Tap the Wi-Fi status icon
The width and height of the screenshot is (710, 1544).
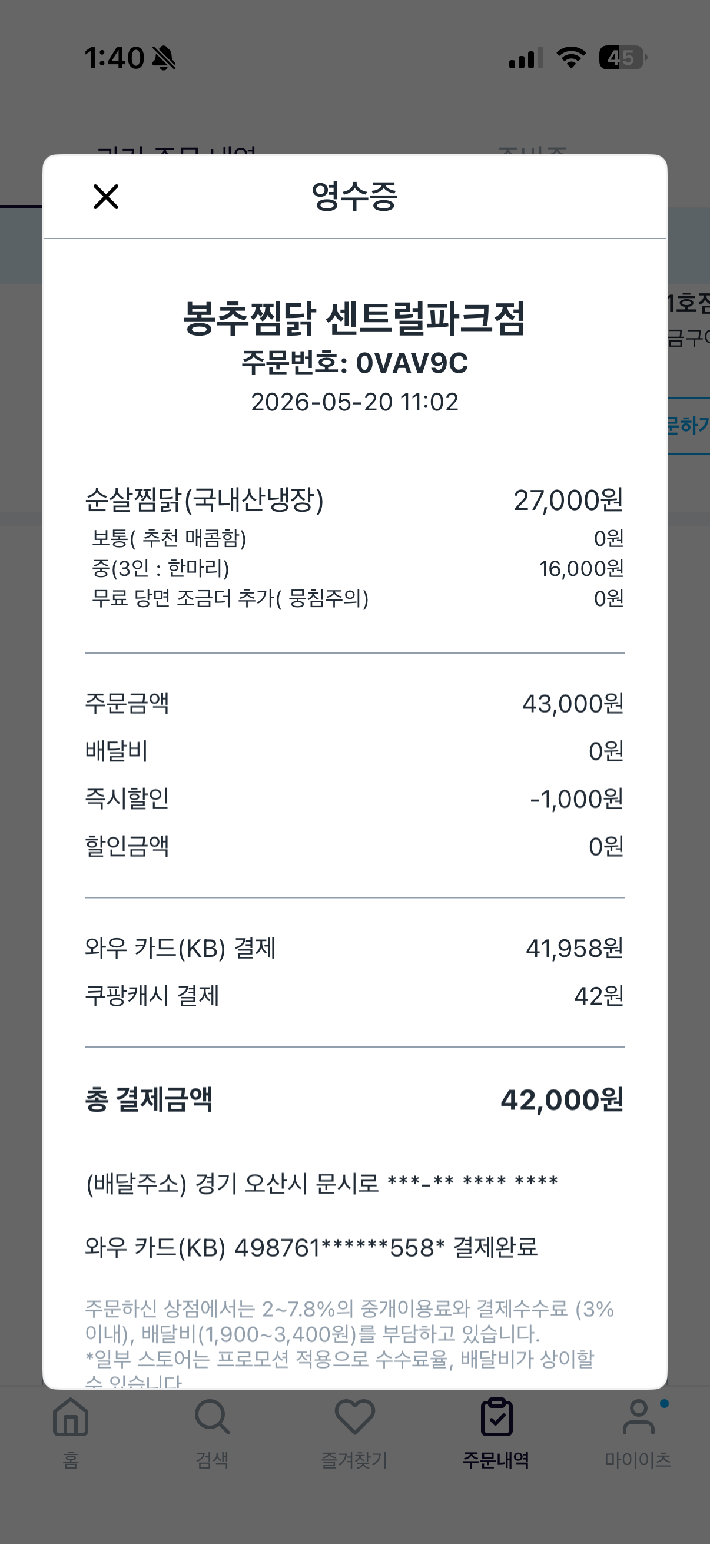click(x=571, y=58)
